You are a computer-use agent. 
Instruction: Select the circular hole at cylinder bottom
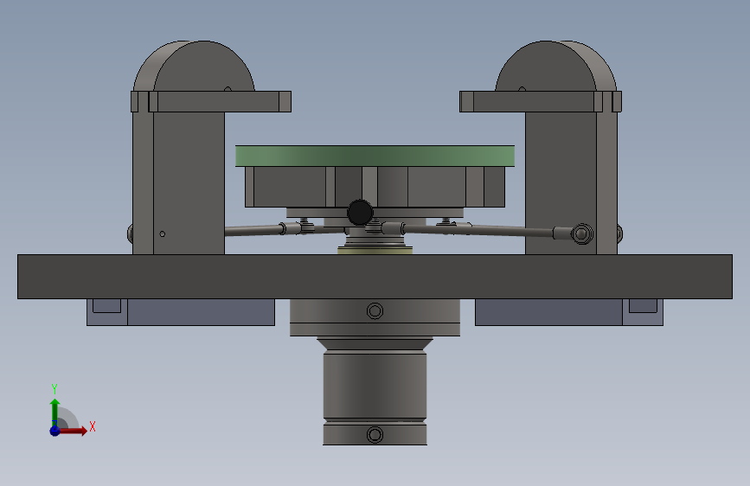pyautogui.click(x=375, y=435)
